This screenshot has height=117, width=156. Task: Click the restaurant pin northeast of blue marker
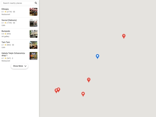click(124, 36)
